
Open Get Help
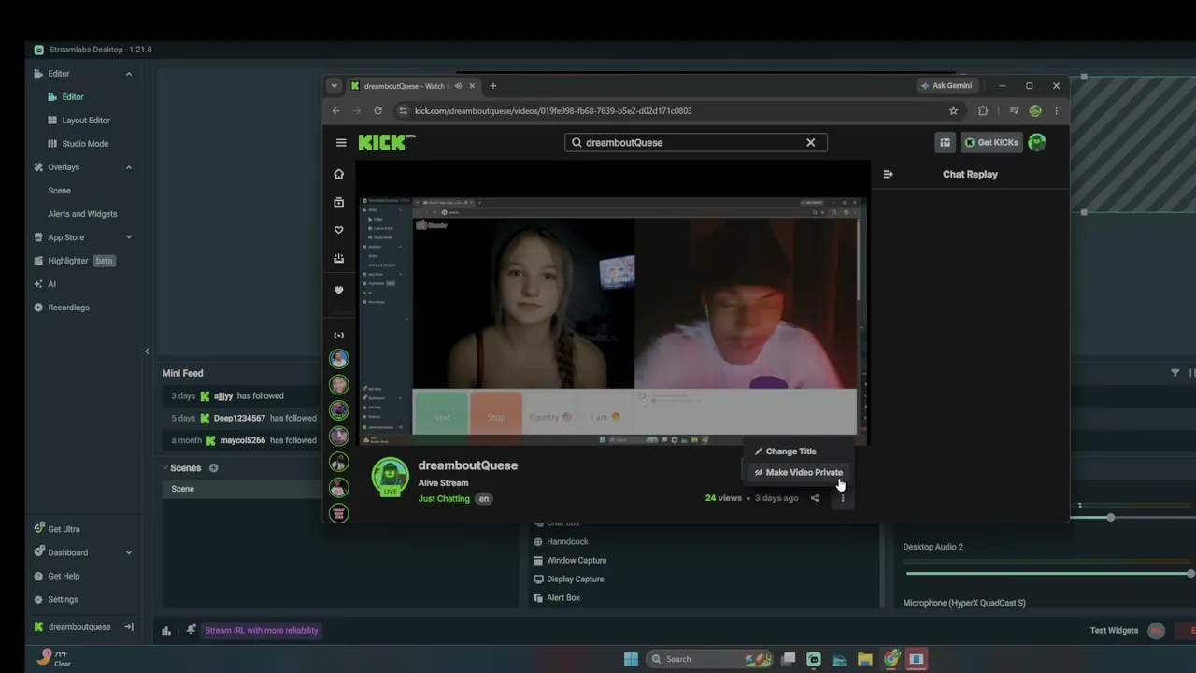pos(64,576)
